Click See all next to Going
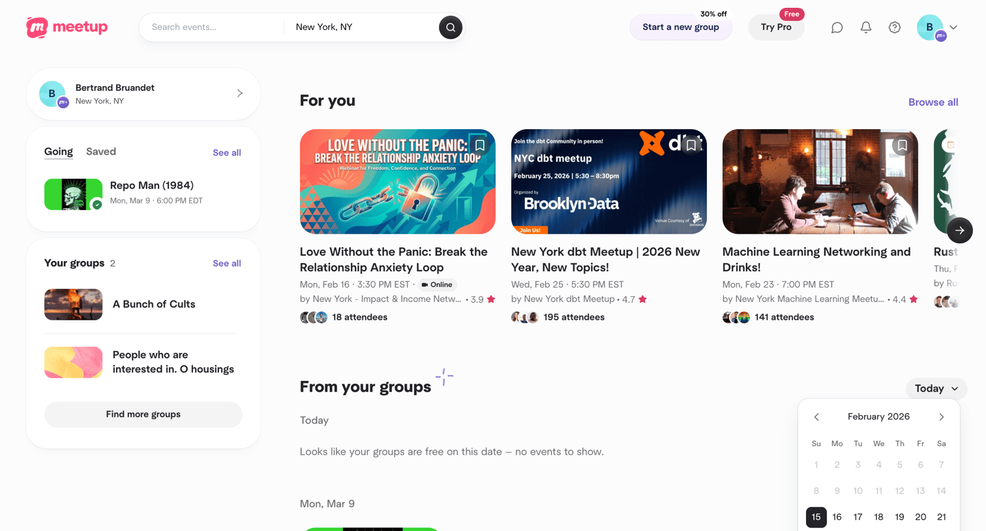986x531 pixels. point(226,153)
